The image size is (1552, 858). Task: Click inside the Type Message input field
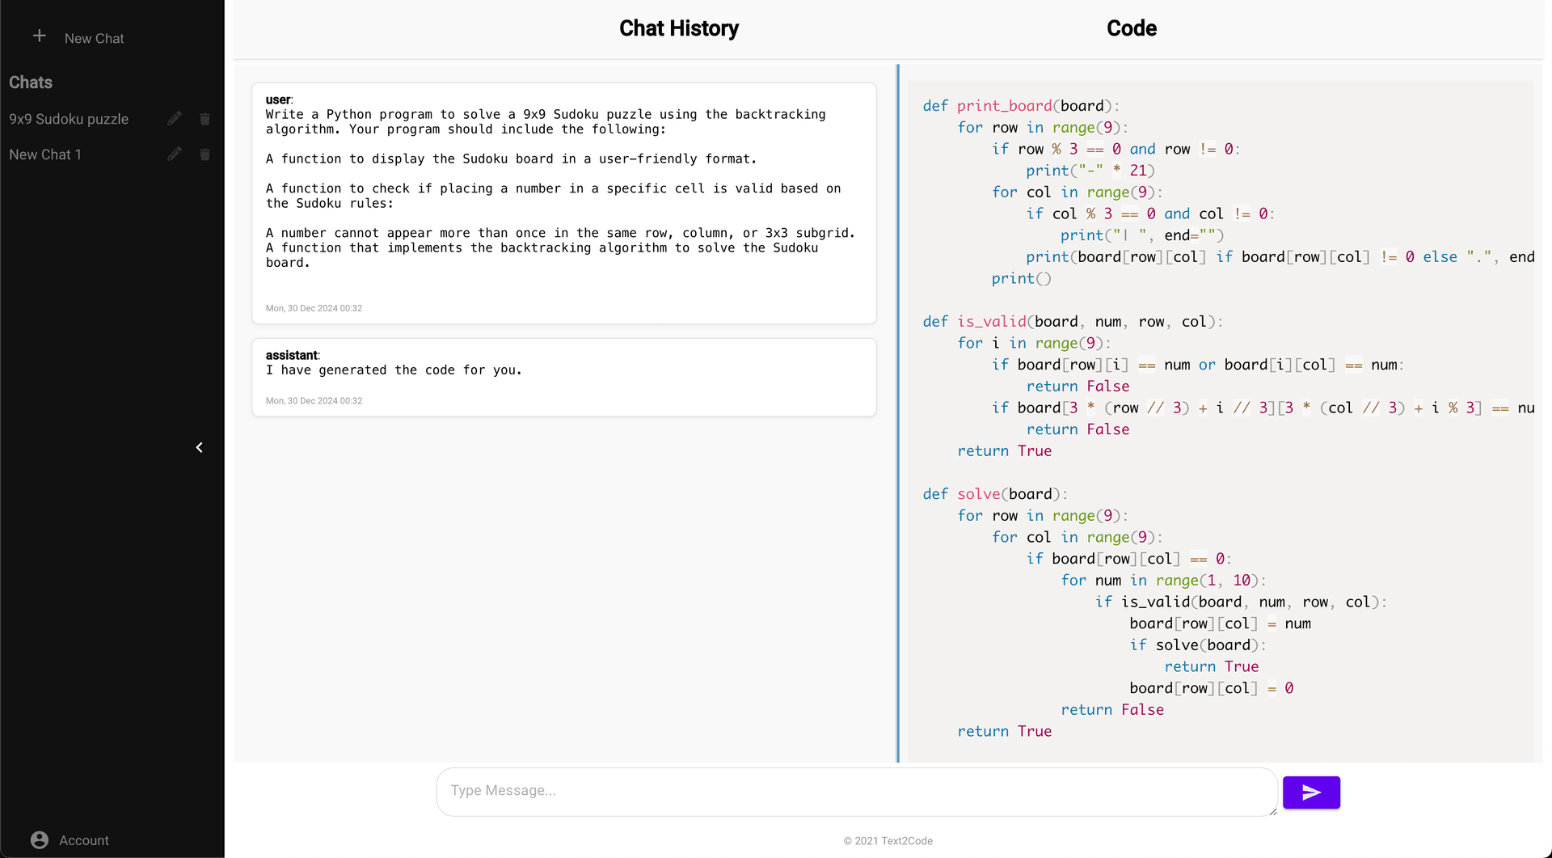856,791
